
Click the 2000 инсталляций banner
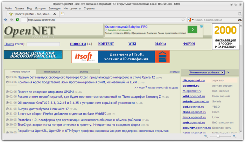point(225,37)
